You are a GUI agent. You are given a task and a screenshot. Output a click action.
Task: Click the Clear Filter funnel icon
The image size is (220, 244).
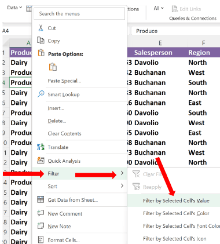tap(136, 174)
